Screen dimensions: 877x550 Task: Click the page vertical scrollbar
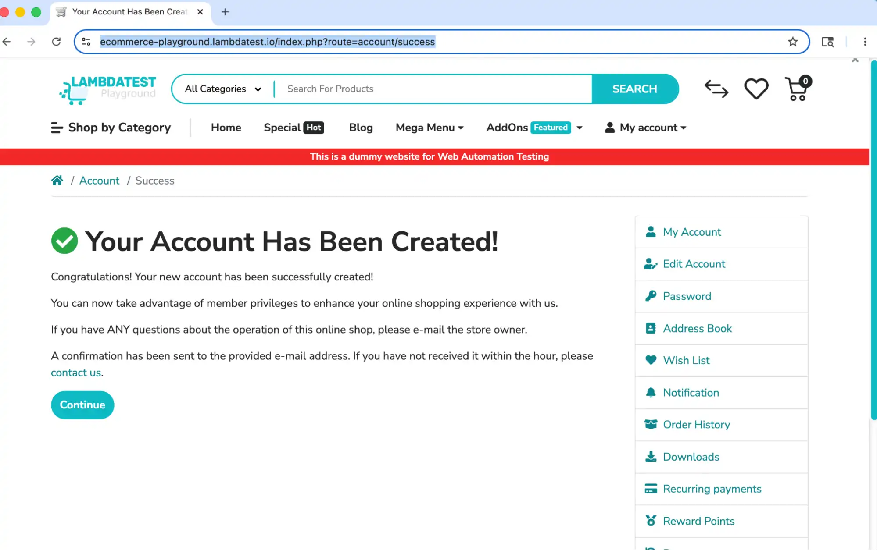pyautogui.click(x=873, y=240)
